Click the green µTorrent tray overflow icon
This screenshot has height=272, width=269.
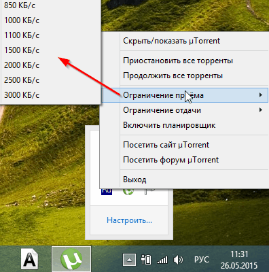[x=128, y=191]
